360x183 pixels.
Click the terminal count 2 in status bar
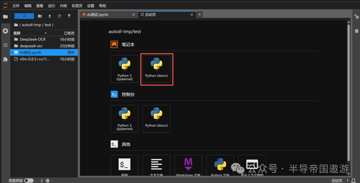[42, 180]
